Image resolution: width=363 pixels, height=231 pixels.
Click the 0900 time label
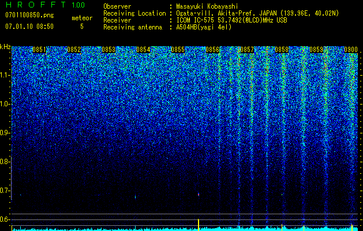351,50
